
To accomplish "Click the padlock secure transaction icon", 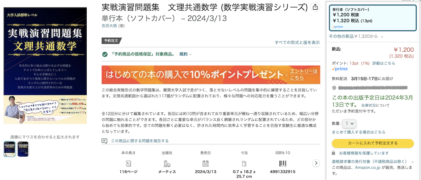I will (x=333, y=153).
